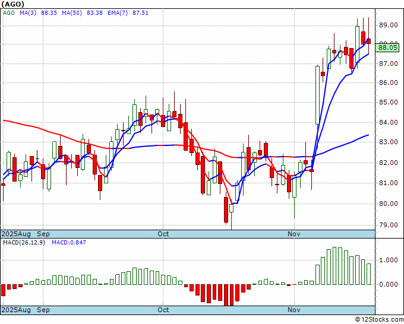Viewport: 404px width, 324px height.
Task: Click the MA(3) legend label
Action: (x=28, y=13)
